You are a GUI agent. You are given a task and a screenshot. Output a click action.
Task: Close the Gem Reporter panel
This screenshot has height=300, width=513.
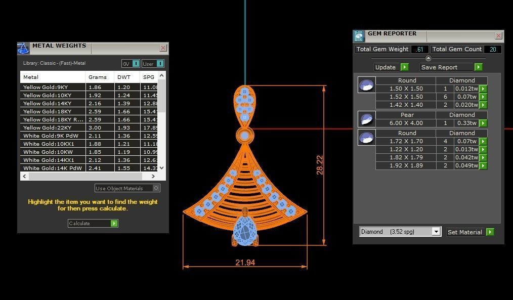coord(498,36)
